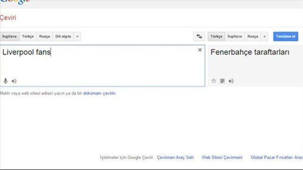The image size is (303, 170).
Task: Choose İngilizce as target language
Action: coord(235,37)
